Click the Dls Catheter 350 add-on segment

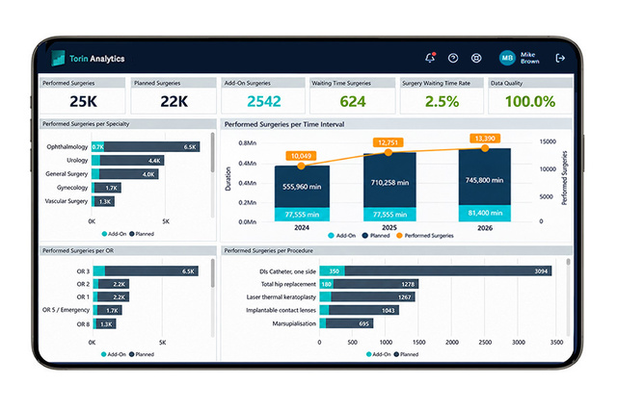332,271
